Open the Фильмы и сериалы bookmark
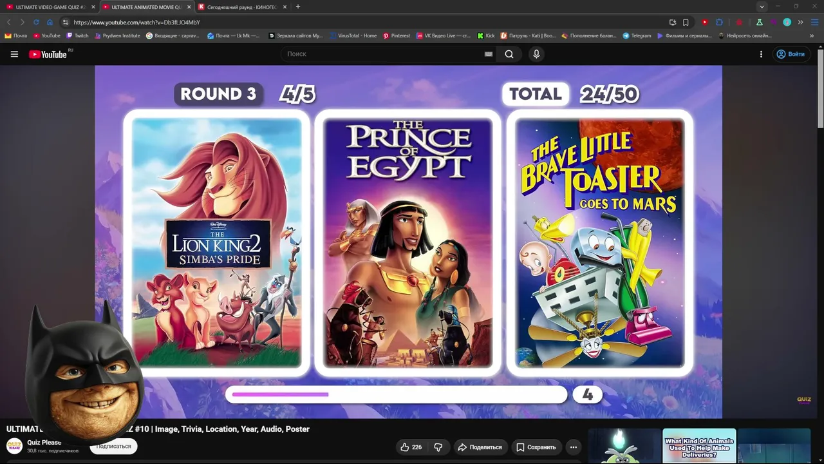Image resolution: width=824 pixels, height=464 pixels. [x=685, y=35]
